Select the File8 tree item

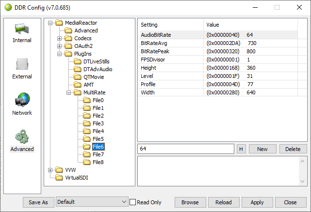tap(98, 162)
